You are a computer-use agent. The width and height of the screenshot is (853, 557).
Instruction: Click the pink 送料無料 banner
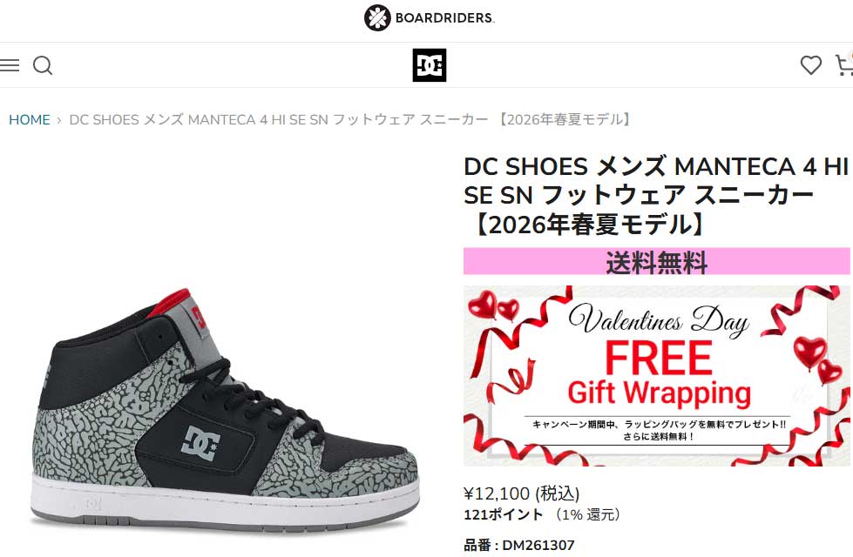coord(656,261)
